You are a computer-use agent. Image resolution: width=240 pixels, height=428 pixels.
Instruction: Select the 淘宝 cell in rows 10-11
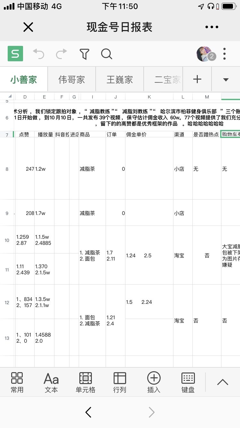pyautogui.click(x=183, y=255)
